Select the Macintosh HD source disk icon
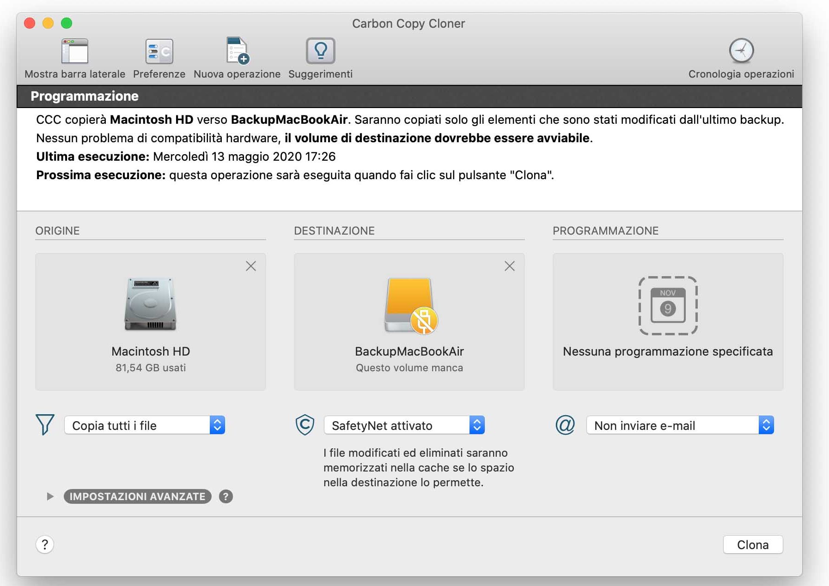This screenshot has width=829, height=586. [151, 304]
